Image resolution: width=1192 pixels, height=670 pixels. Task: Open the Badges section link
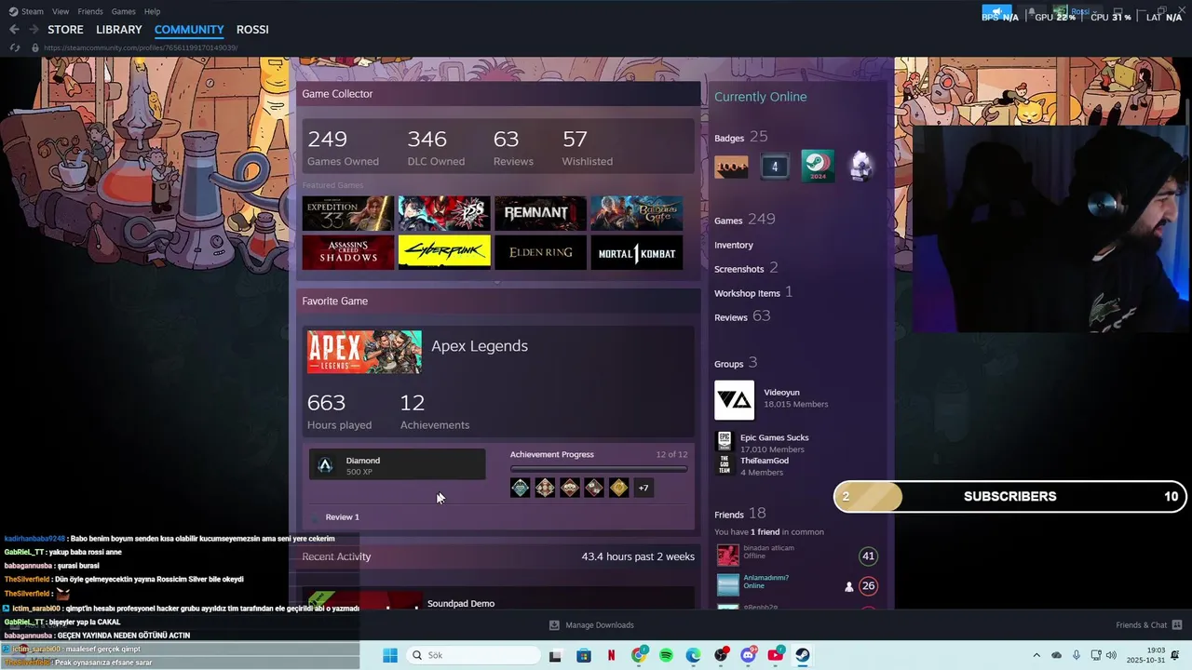click(740, 137)
